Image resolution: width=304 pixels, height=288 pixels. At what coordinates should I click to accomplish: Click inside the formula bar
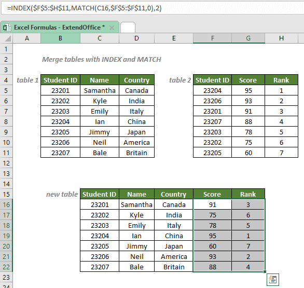153,8
